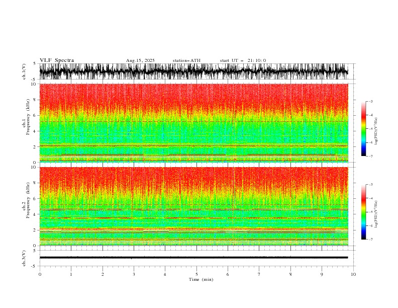The image size is (398, 308).
Task: Click the "-3" label on ch.2 colorbar
Action: [370, 185]
